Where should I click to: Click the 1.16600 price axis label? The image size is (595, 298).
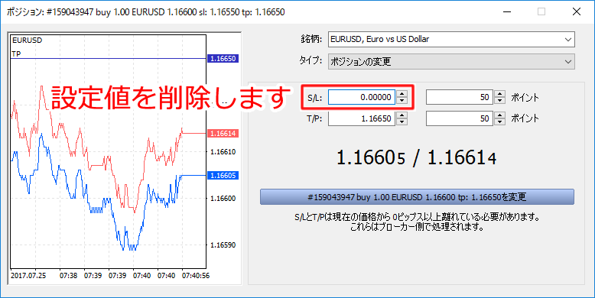pos(223,199)
